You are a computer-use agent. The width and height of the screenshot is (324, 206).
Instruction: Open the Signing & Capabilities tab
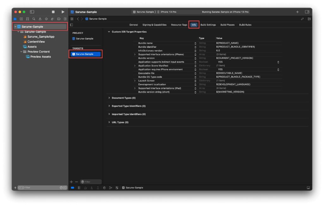tap(154, 25)
